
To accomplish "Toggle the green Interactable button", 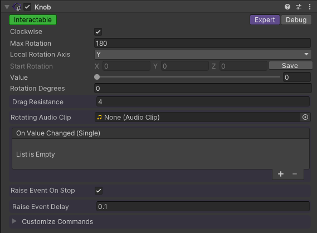I will coord(33,20).
